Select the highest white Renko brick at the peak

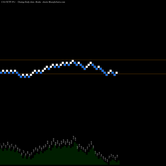(73, 61)
